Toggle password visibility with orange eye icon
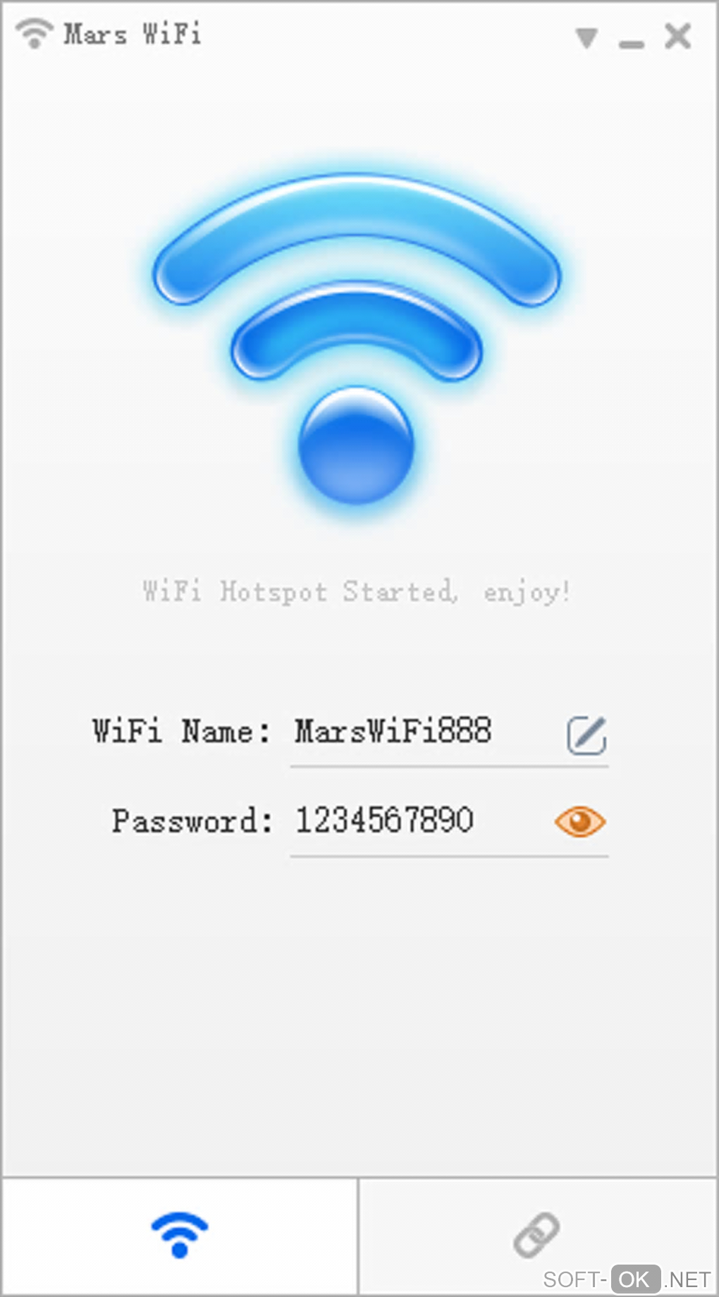Viewport: 719px width, 1297px height. tap(580, 822)
